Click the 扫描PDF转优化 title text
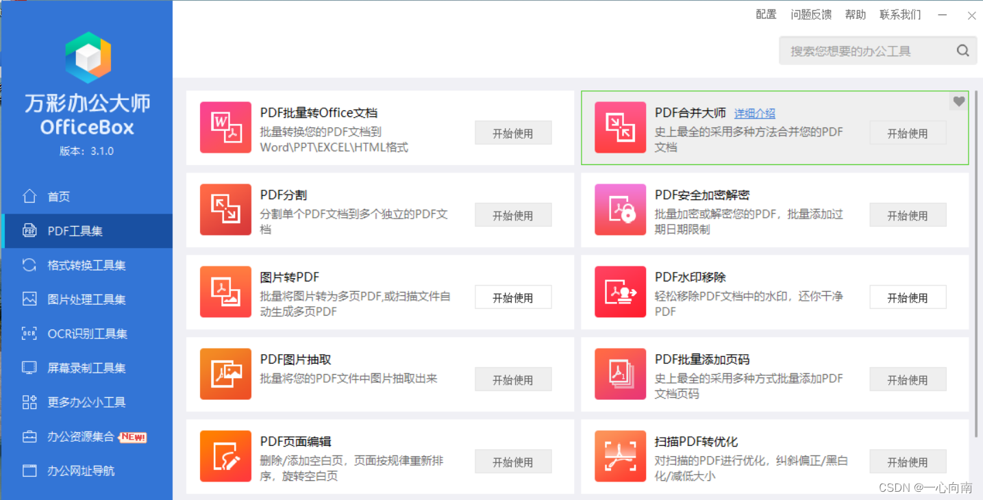983x500 pixels. (x=697, y=442)
